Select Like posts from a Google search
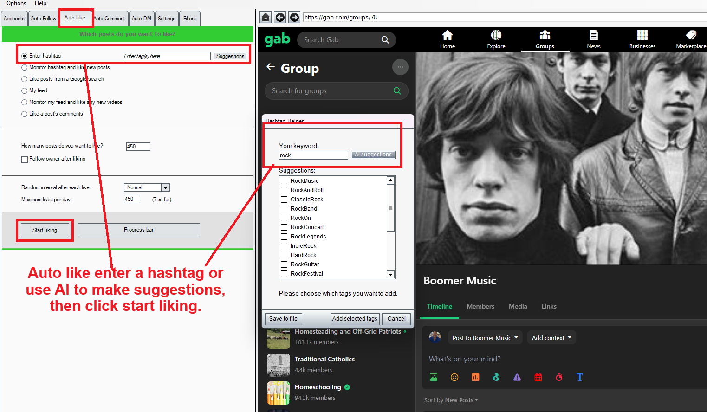Viewport: 707px width, 412px height. click(25, 79)
